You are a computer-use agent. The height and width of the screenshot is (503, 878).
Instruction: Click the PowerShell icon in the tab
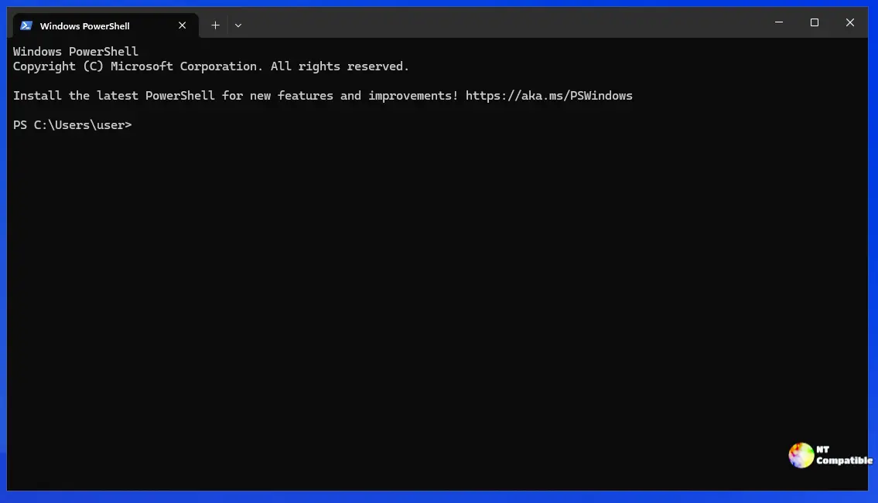click(26, 25)
